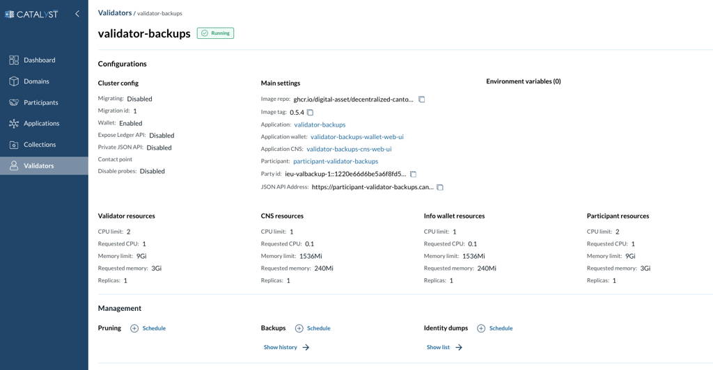Click the Catalyst logo
713x370 pixels.
point(32,14)
